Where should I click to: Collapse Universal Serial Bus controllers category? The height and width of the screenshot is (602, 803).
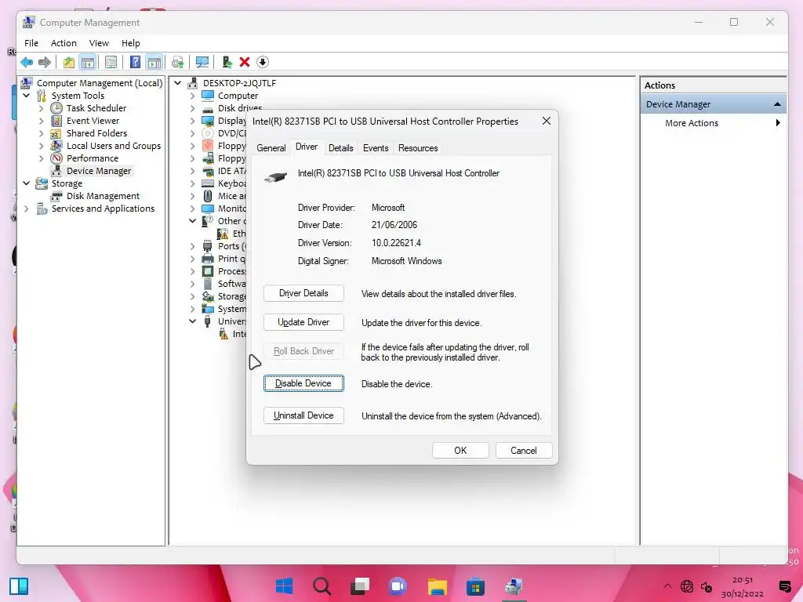pyautogui.click(x=193, y=321)
